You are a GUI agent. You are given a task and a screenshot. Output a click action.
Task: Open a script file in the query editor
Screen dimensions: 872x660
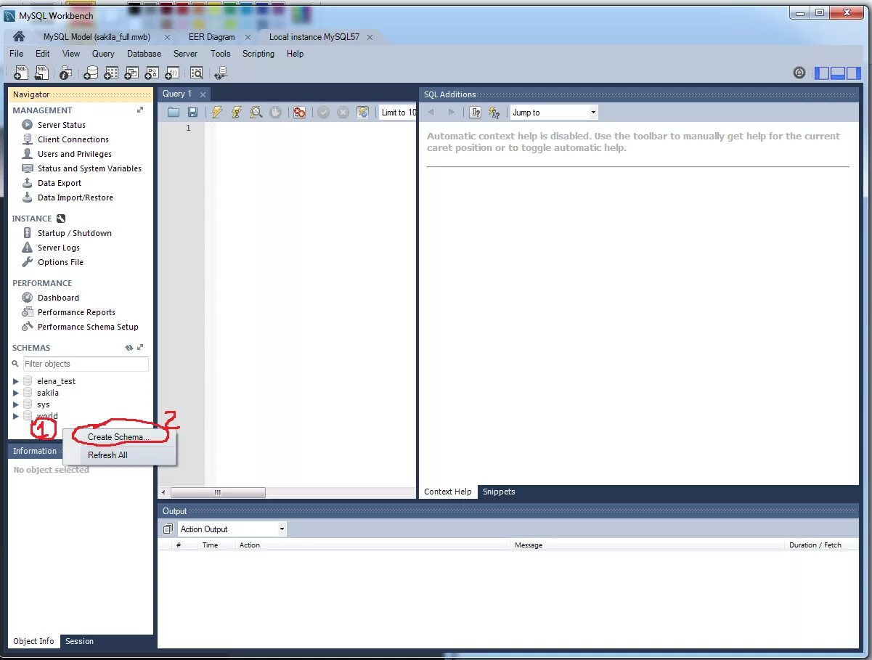pyautogui.click(x=174, y=113)
